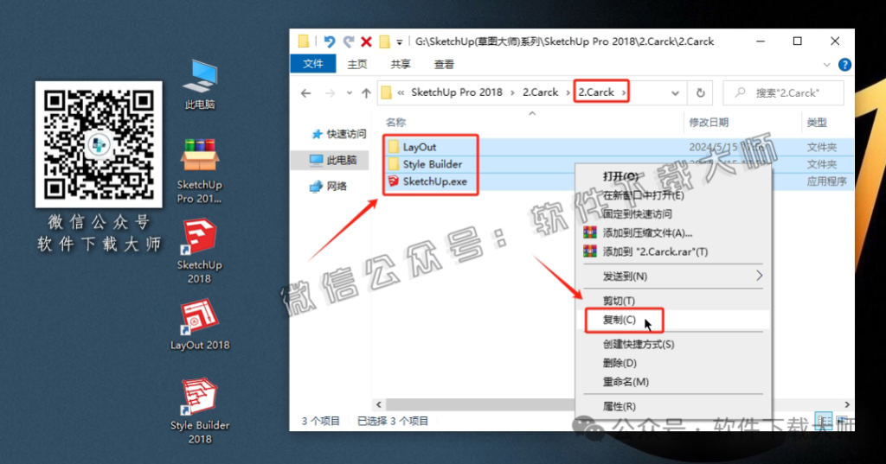Select 网络 in navigation pane
The image size is (886, 464).
pos(329,187)
